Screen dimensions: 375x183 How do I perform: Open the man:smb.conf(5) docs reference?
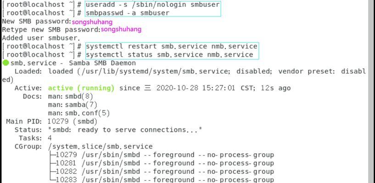tap(78, 113)
